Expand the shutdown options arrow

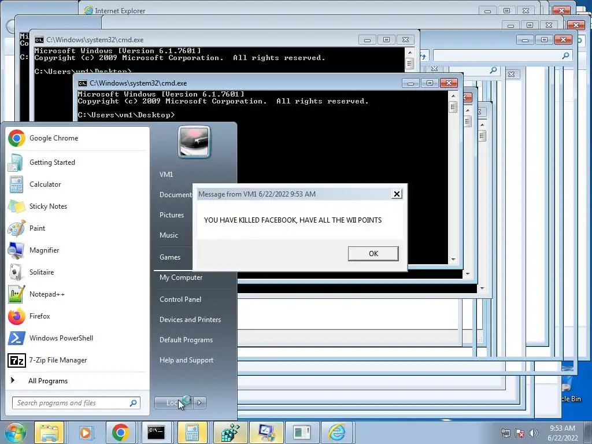point(199,403)
